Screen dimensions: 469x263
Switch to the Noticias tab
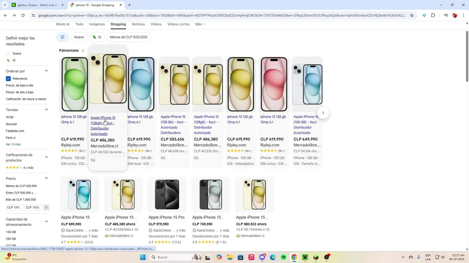coord(138,24)
